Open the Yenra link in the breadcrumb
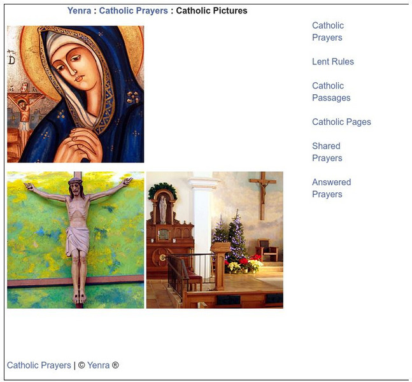 (x=79, y=11)
